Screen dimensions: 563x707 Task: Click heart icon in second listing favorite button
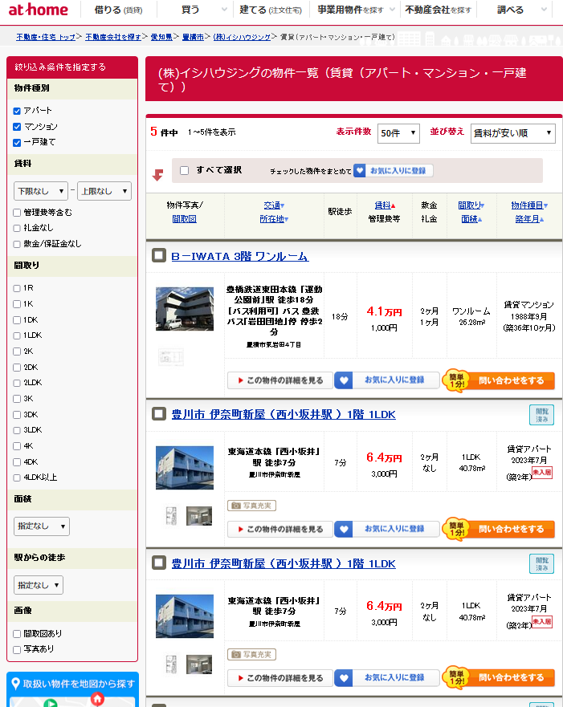[344, 529]
